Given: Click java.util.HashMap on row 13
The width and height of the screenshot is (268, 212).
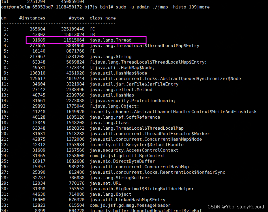Looking at the screenshot, I should coord(112,95).
